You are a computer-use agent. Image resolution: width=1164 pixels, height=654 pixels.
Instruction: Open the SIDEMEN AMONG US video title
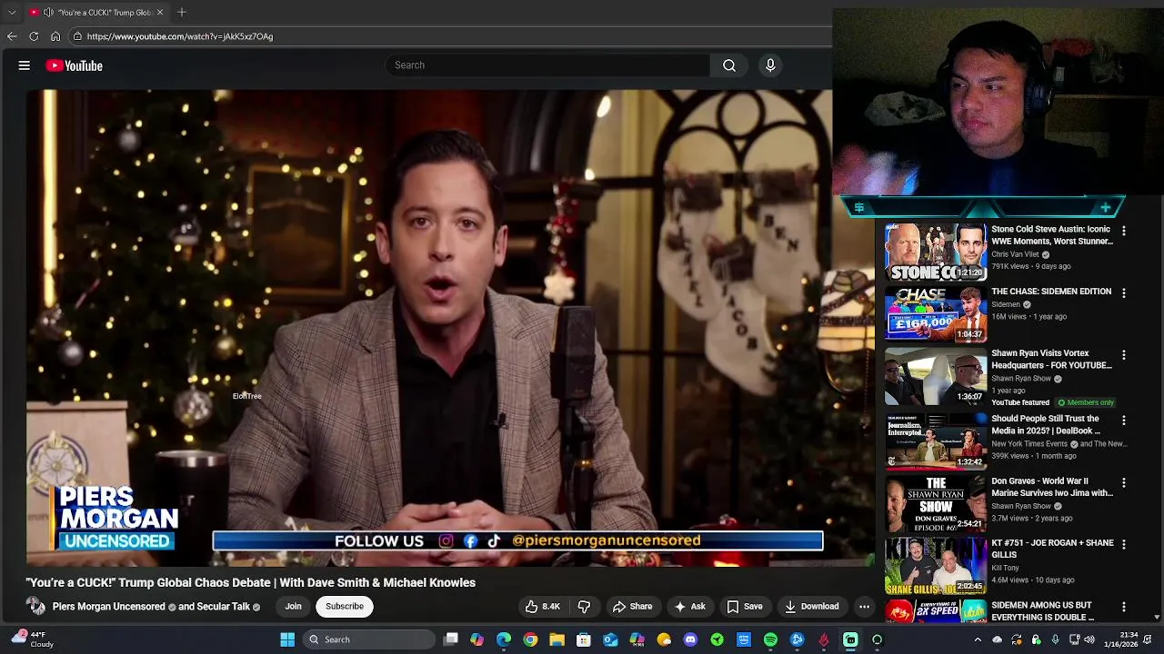(1042, 611)
